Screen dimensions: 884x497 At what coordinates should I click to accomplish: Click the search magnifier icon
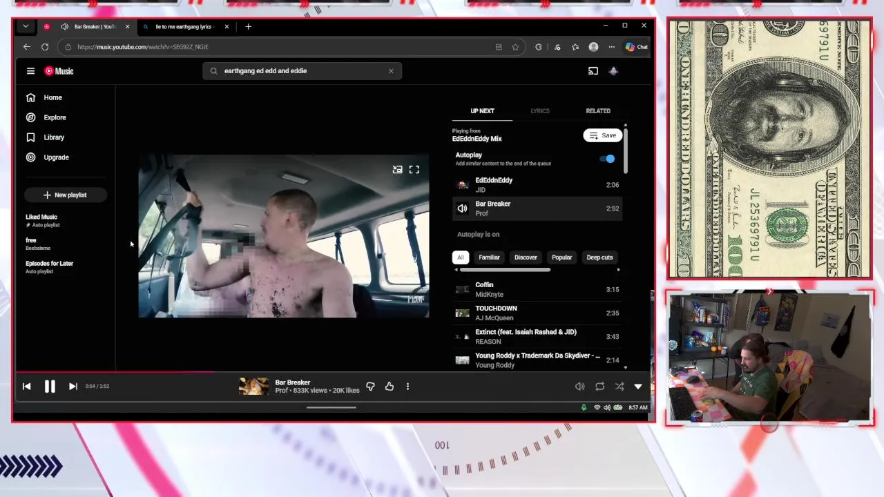[x=213, y=71]
